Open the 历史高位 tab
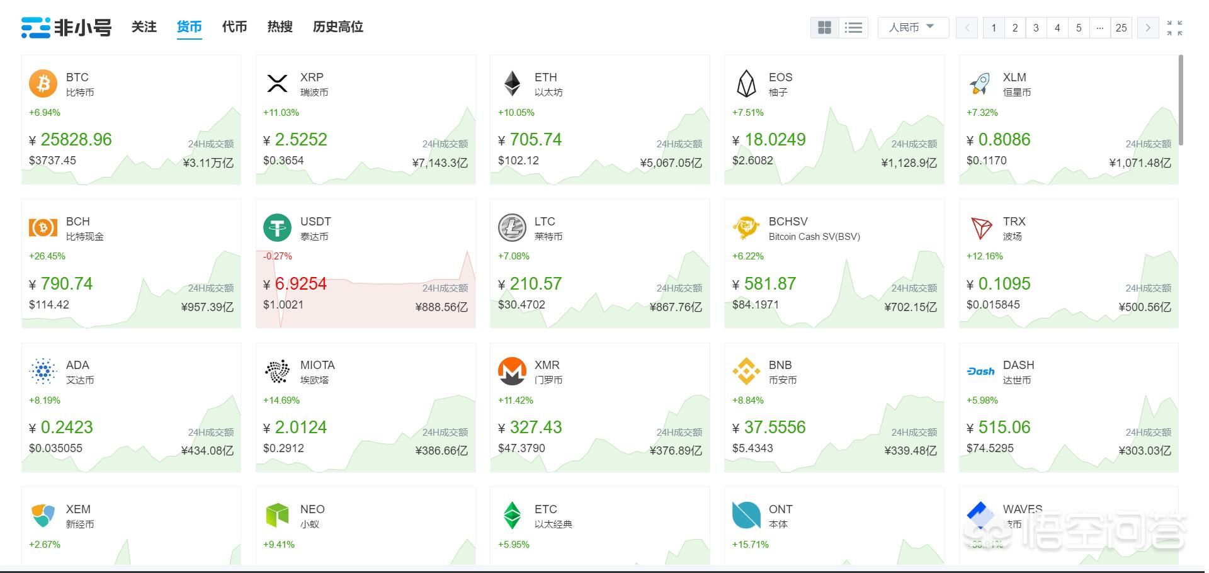The width and height of the screenshot is (1209, 573). pyautogui.click(x=338, y=26)
